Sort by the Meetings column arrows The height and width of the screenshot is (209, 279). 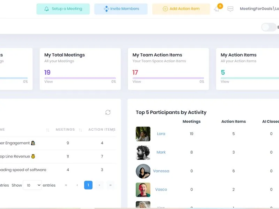coord(81,130)
